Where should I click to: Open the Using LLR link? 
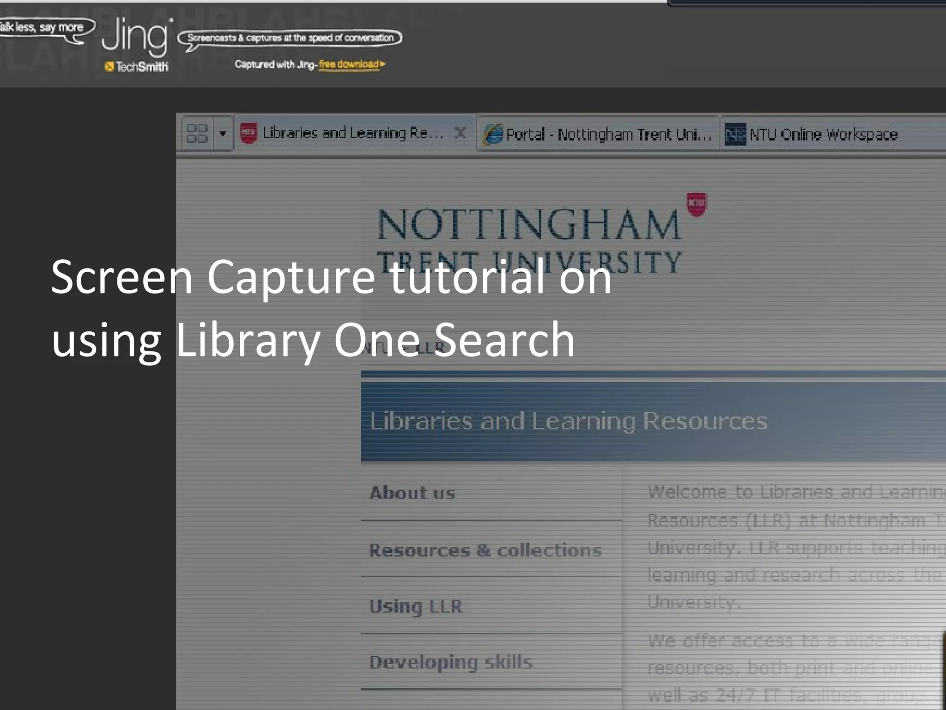pos(416,606)
